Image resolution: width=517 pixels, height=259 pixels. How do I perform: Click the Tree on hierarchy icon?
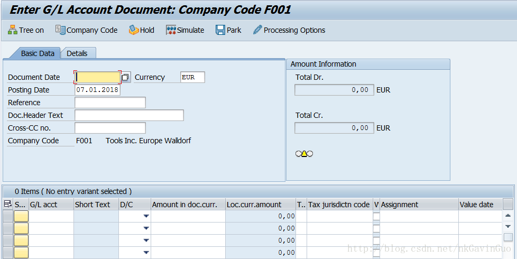coord(13,30)
